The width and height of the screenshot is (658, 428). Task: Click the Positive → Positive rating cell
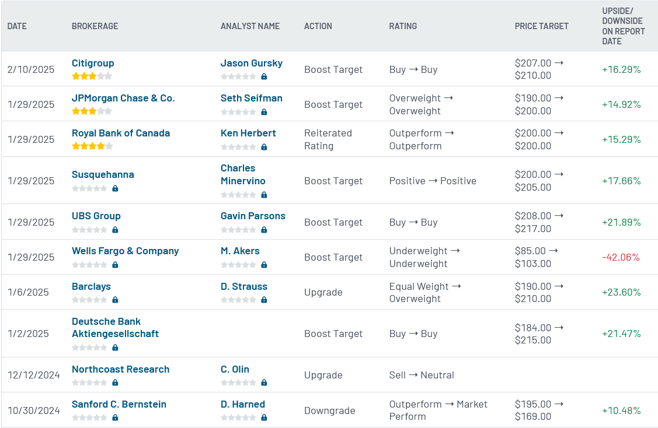point(433,181)
